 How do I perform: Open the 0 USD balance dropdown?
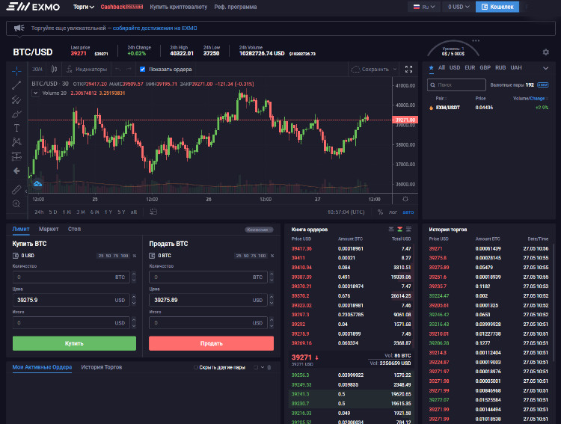tap(457, 7)
